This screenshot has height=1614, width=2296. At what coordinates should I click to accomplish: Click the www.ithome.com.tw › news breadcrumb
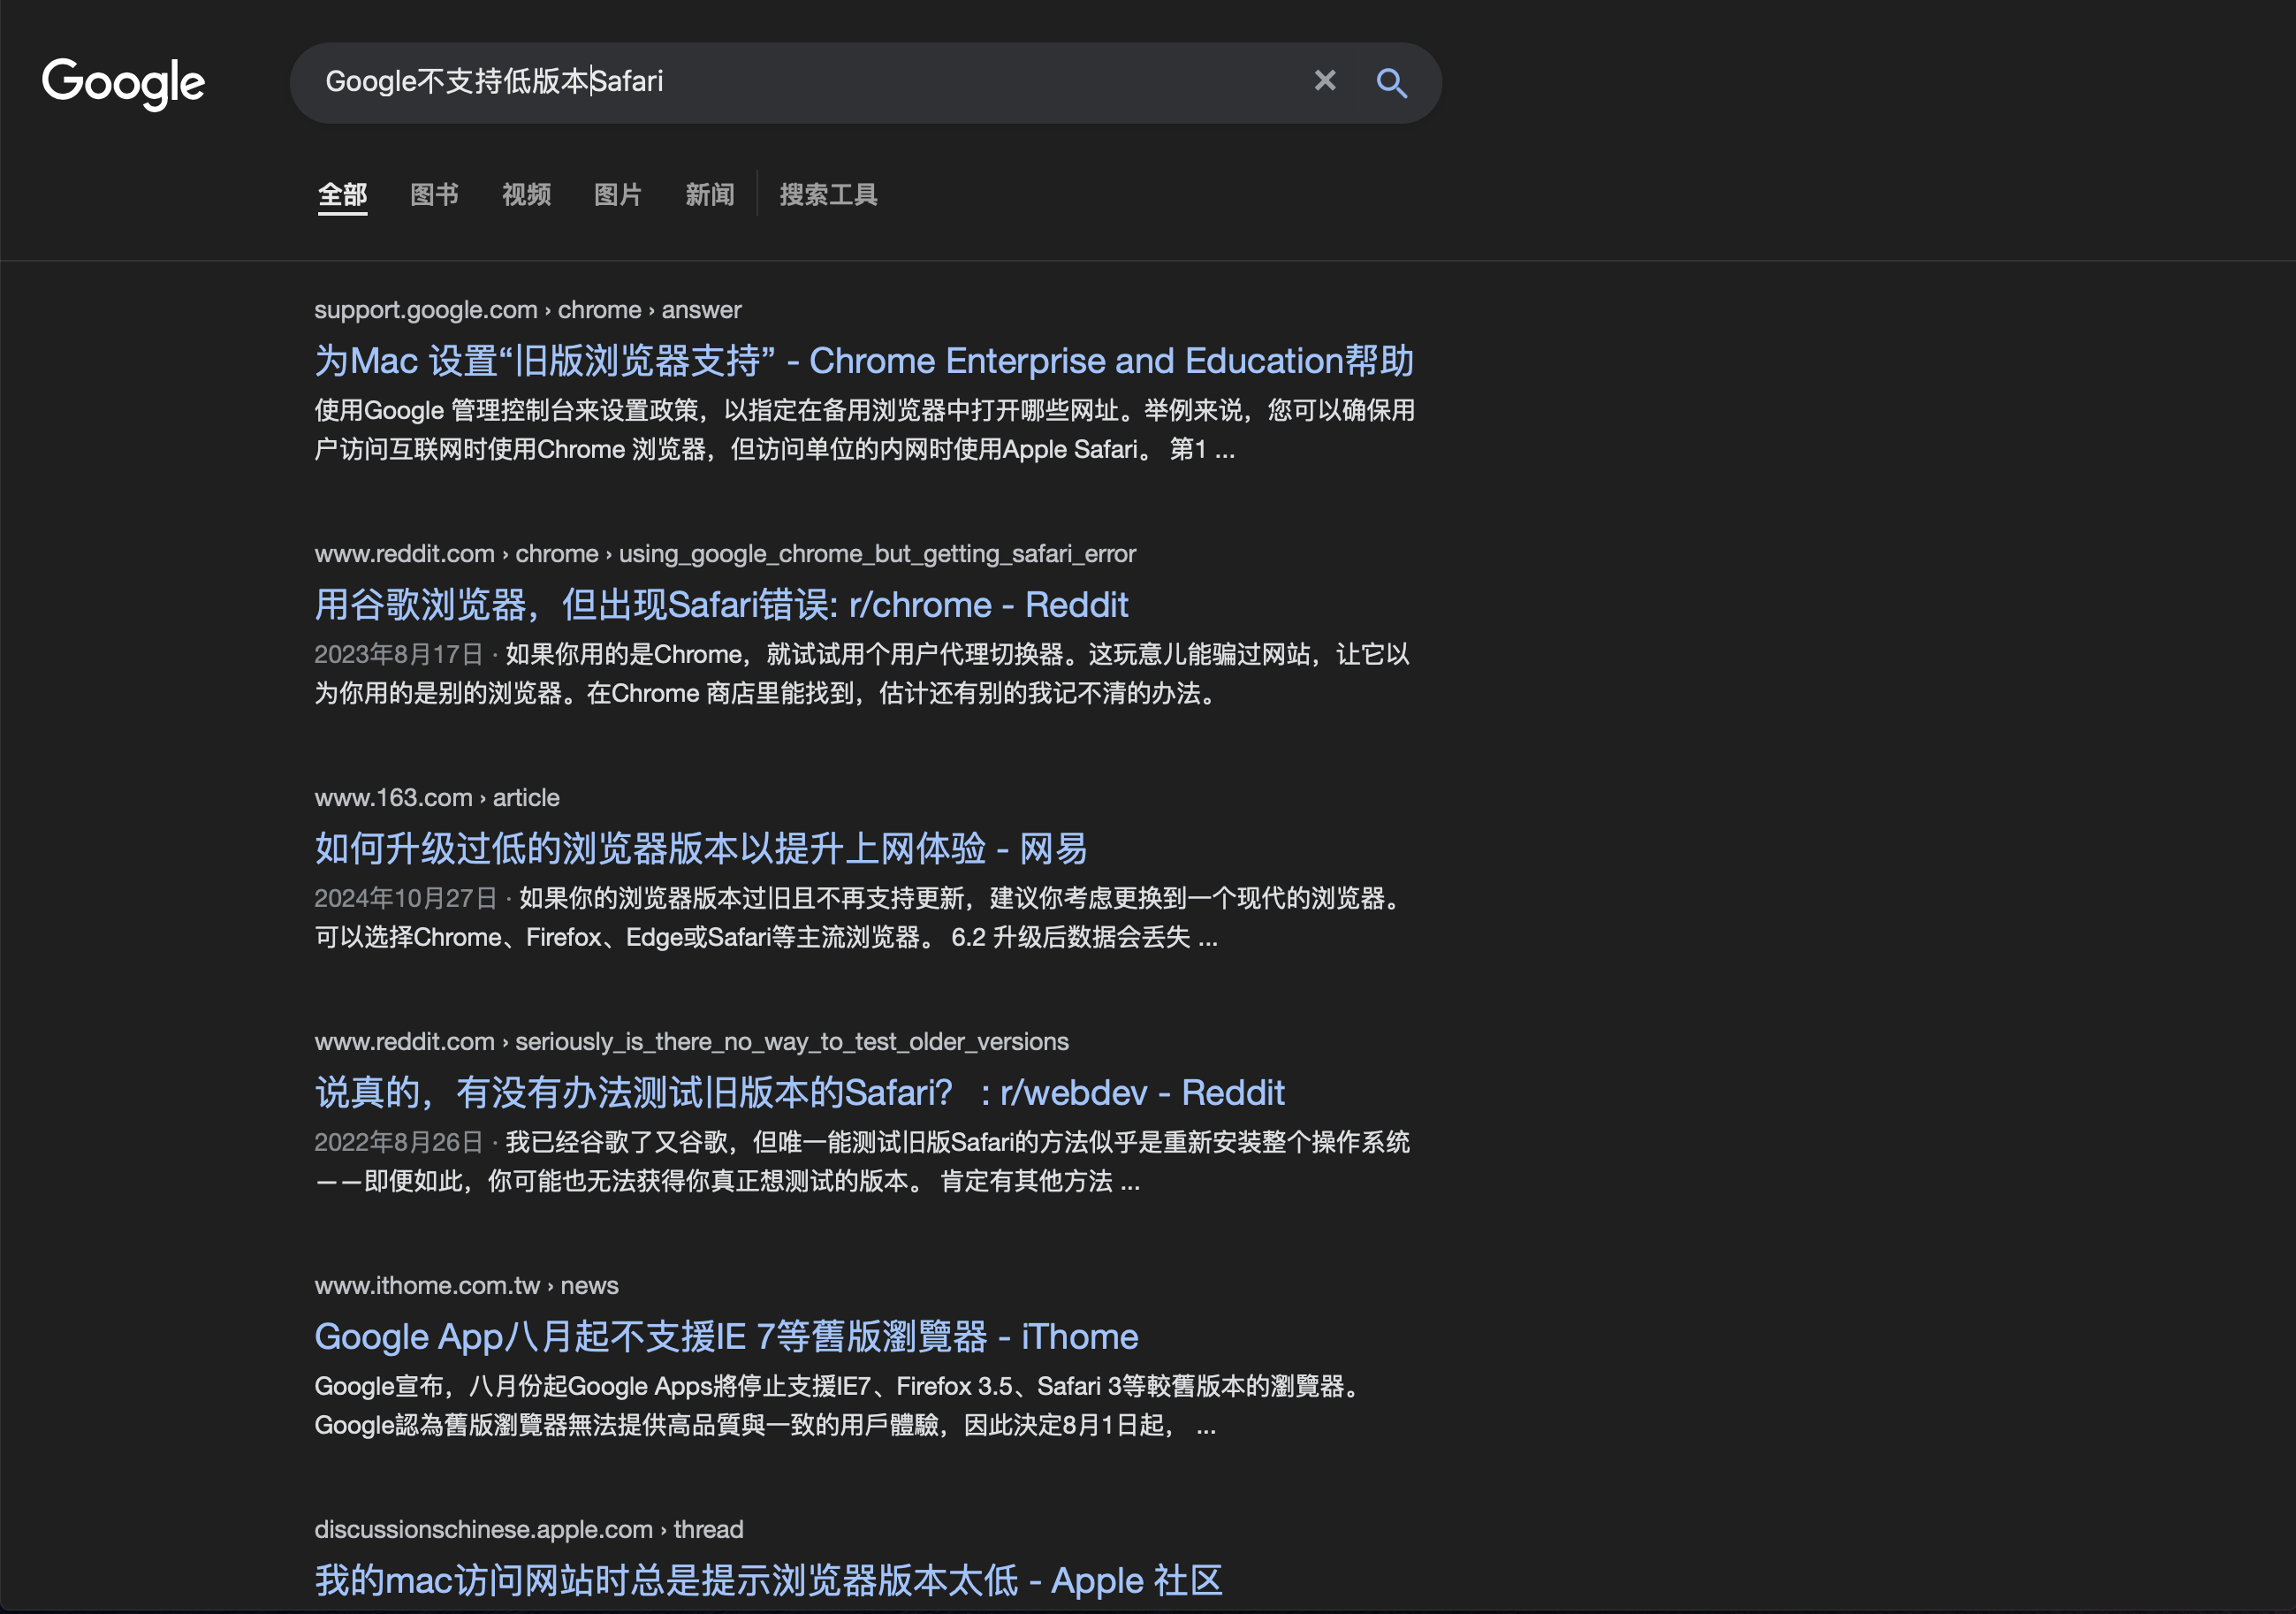tap(465, 1286)
